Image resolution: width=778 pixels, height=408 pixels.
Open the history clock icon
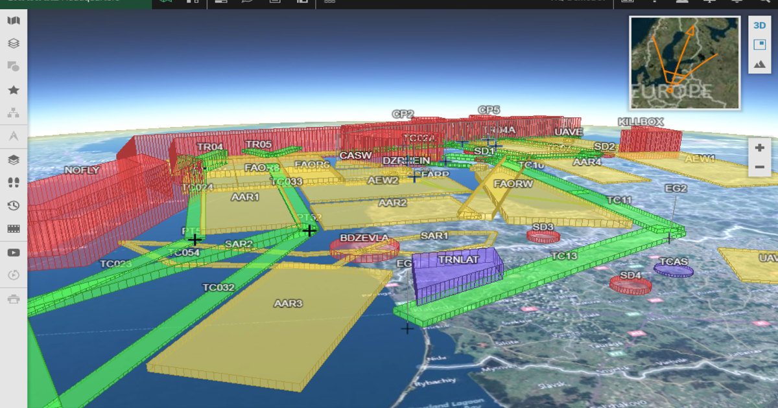coord(13,206)
